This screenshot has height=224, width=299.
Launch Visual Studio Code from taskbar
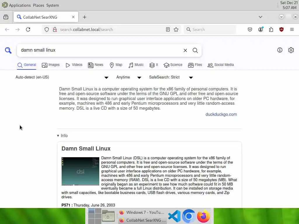174,216
